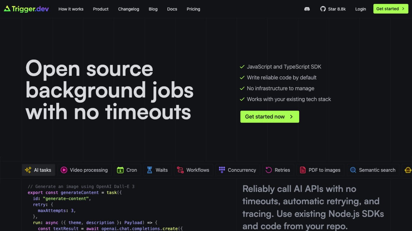Open the Discord icon link

307,9
